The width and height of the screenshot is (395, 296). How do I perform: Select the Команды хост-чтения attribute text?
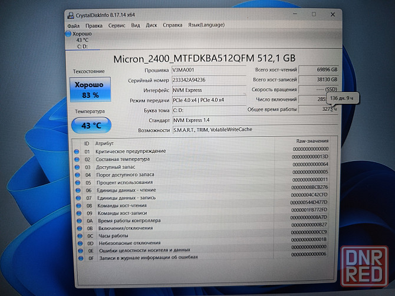coord(122,206)
